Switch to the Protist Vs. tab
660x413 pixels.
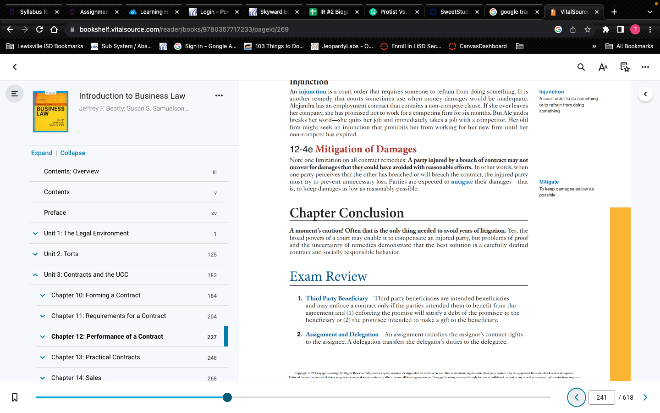[394, 12]
